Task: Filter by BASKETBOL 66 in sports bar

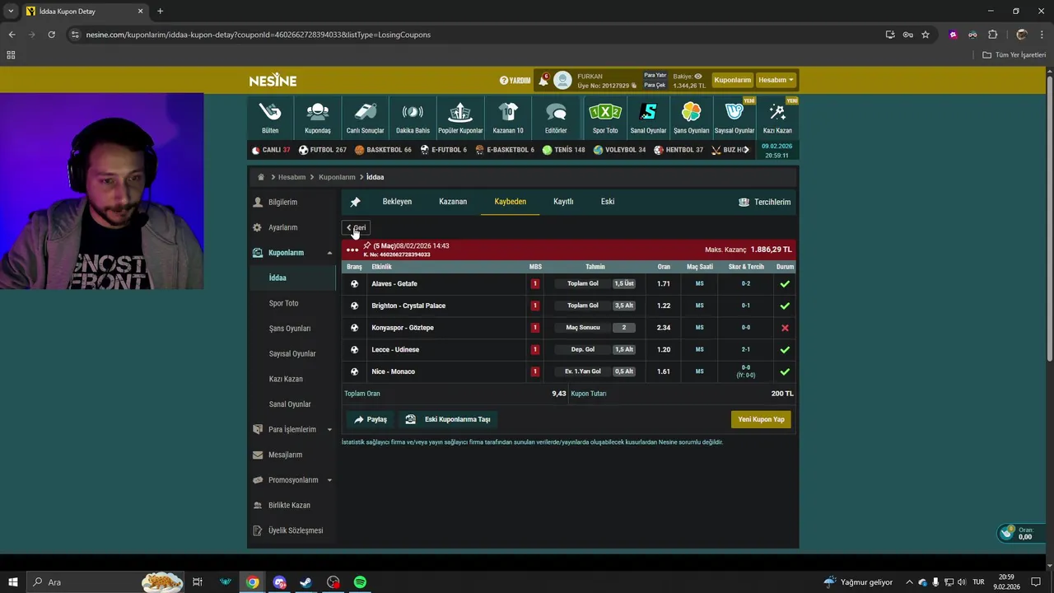Action: point(383,150)
